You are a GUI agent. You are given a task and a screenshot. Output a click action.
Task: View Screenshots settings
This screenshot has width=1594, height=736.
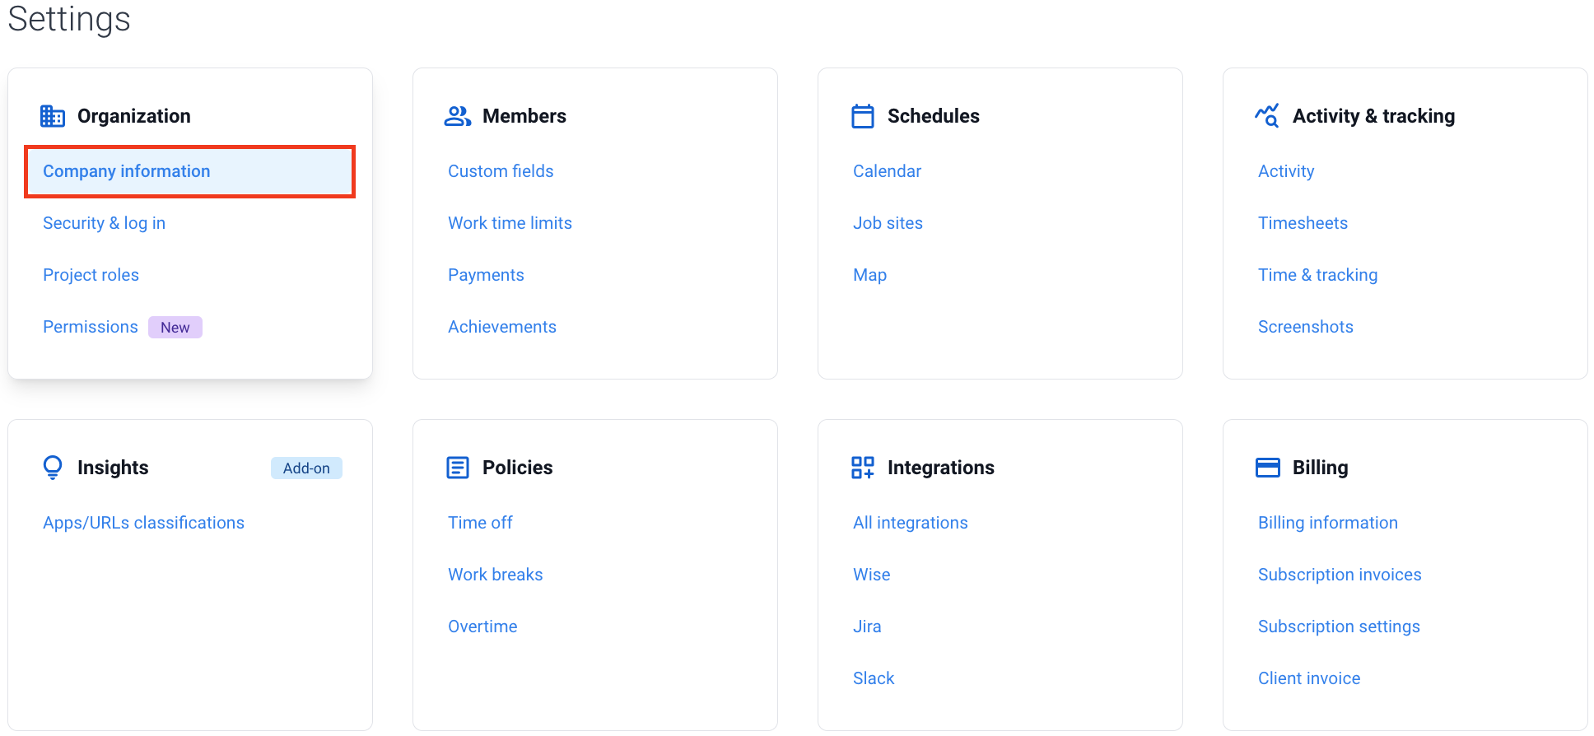[1306, 327]
